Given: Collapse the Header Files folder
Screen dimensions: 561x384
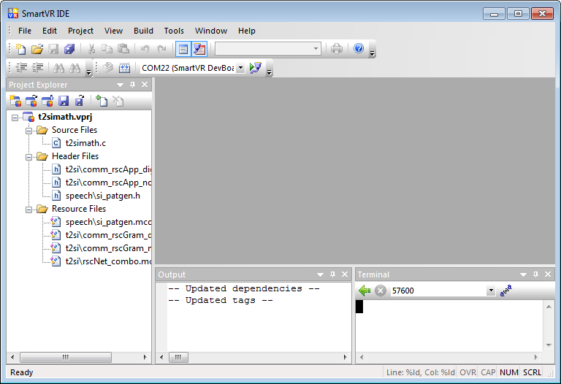Looking at the screenshot, I should pos(28,157).
